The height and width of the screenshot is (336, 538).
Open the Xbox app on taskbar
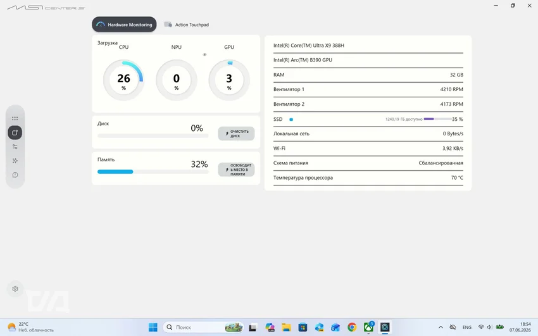point(368,327)
